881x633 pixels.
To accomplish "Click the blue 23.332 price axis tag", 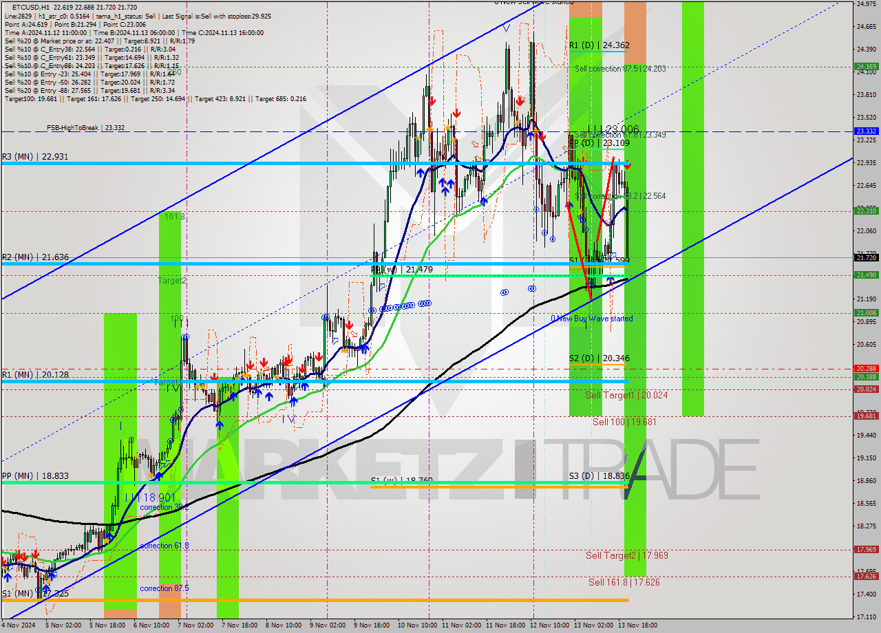I will point(866,131).
